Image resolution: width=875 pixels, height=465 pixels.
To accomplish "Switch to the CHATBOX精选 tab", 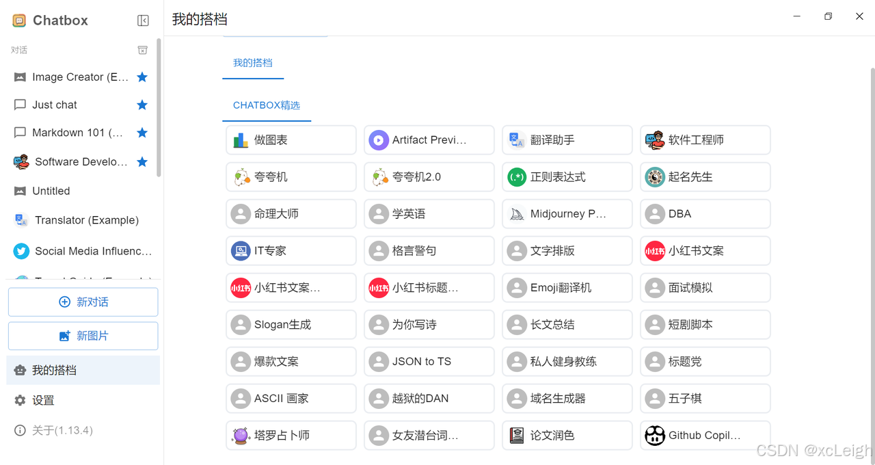I will tap(267, 105).
